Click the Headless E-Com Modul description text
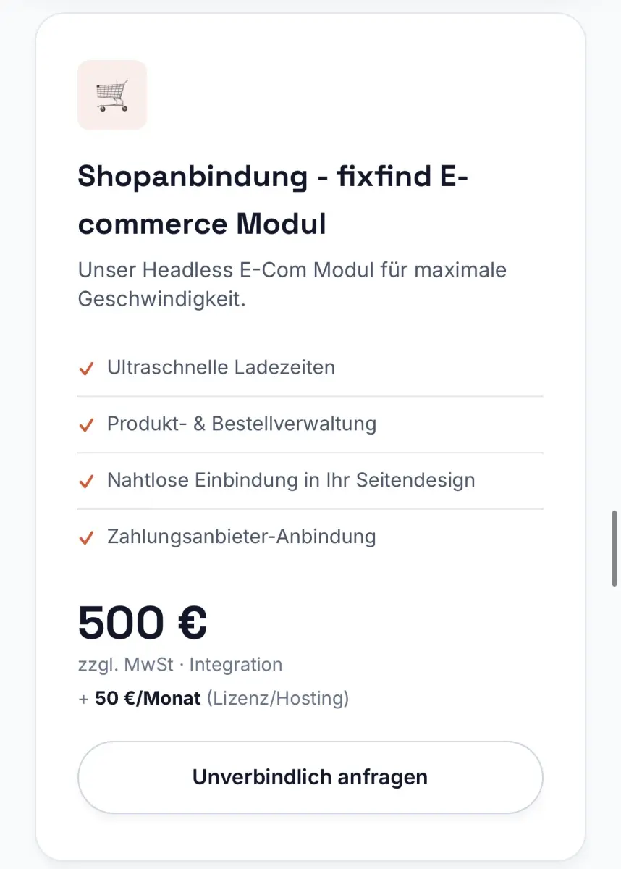Viewport: 621px width, 869px height. pos(292,285)
